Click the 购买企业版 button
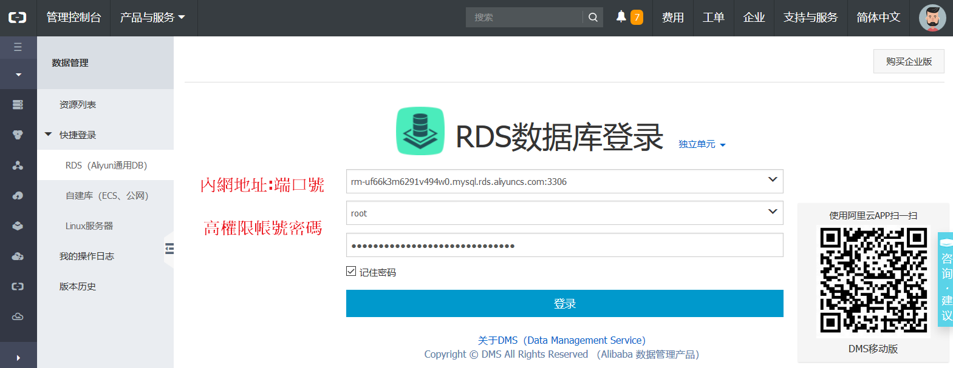This screenshot has height=368, width=953. [x=909, y=61]
